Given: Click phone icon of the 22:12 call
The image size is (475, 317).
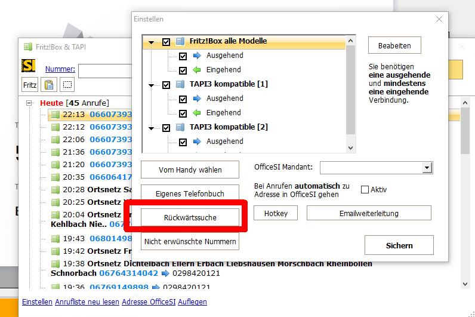Looking at the screenshot, I should coord(55,127).
